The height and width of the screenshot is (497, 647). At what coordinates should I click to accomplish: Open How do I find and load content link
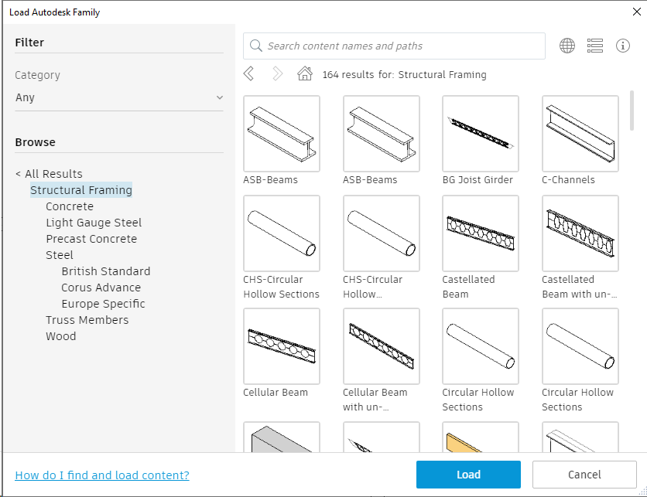pyautogui.click(x=102, y=475)
